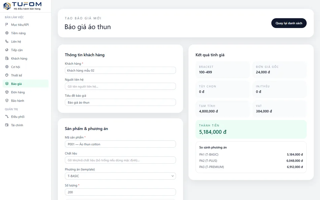Click the phone icon beside Liên hệ
Screen dimensions: 320x200
coord(7,41)
